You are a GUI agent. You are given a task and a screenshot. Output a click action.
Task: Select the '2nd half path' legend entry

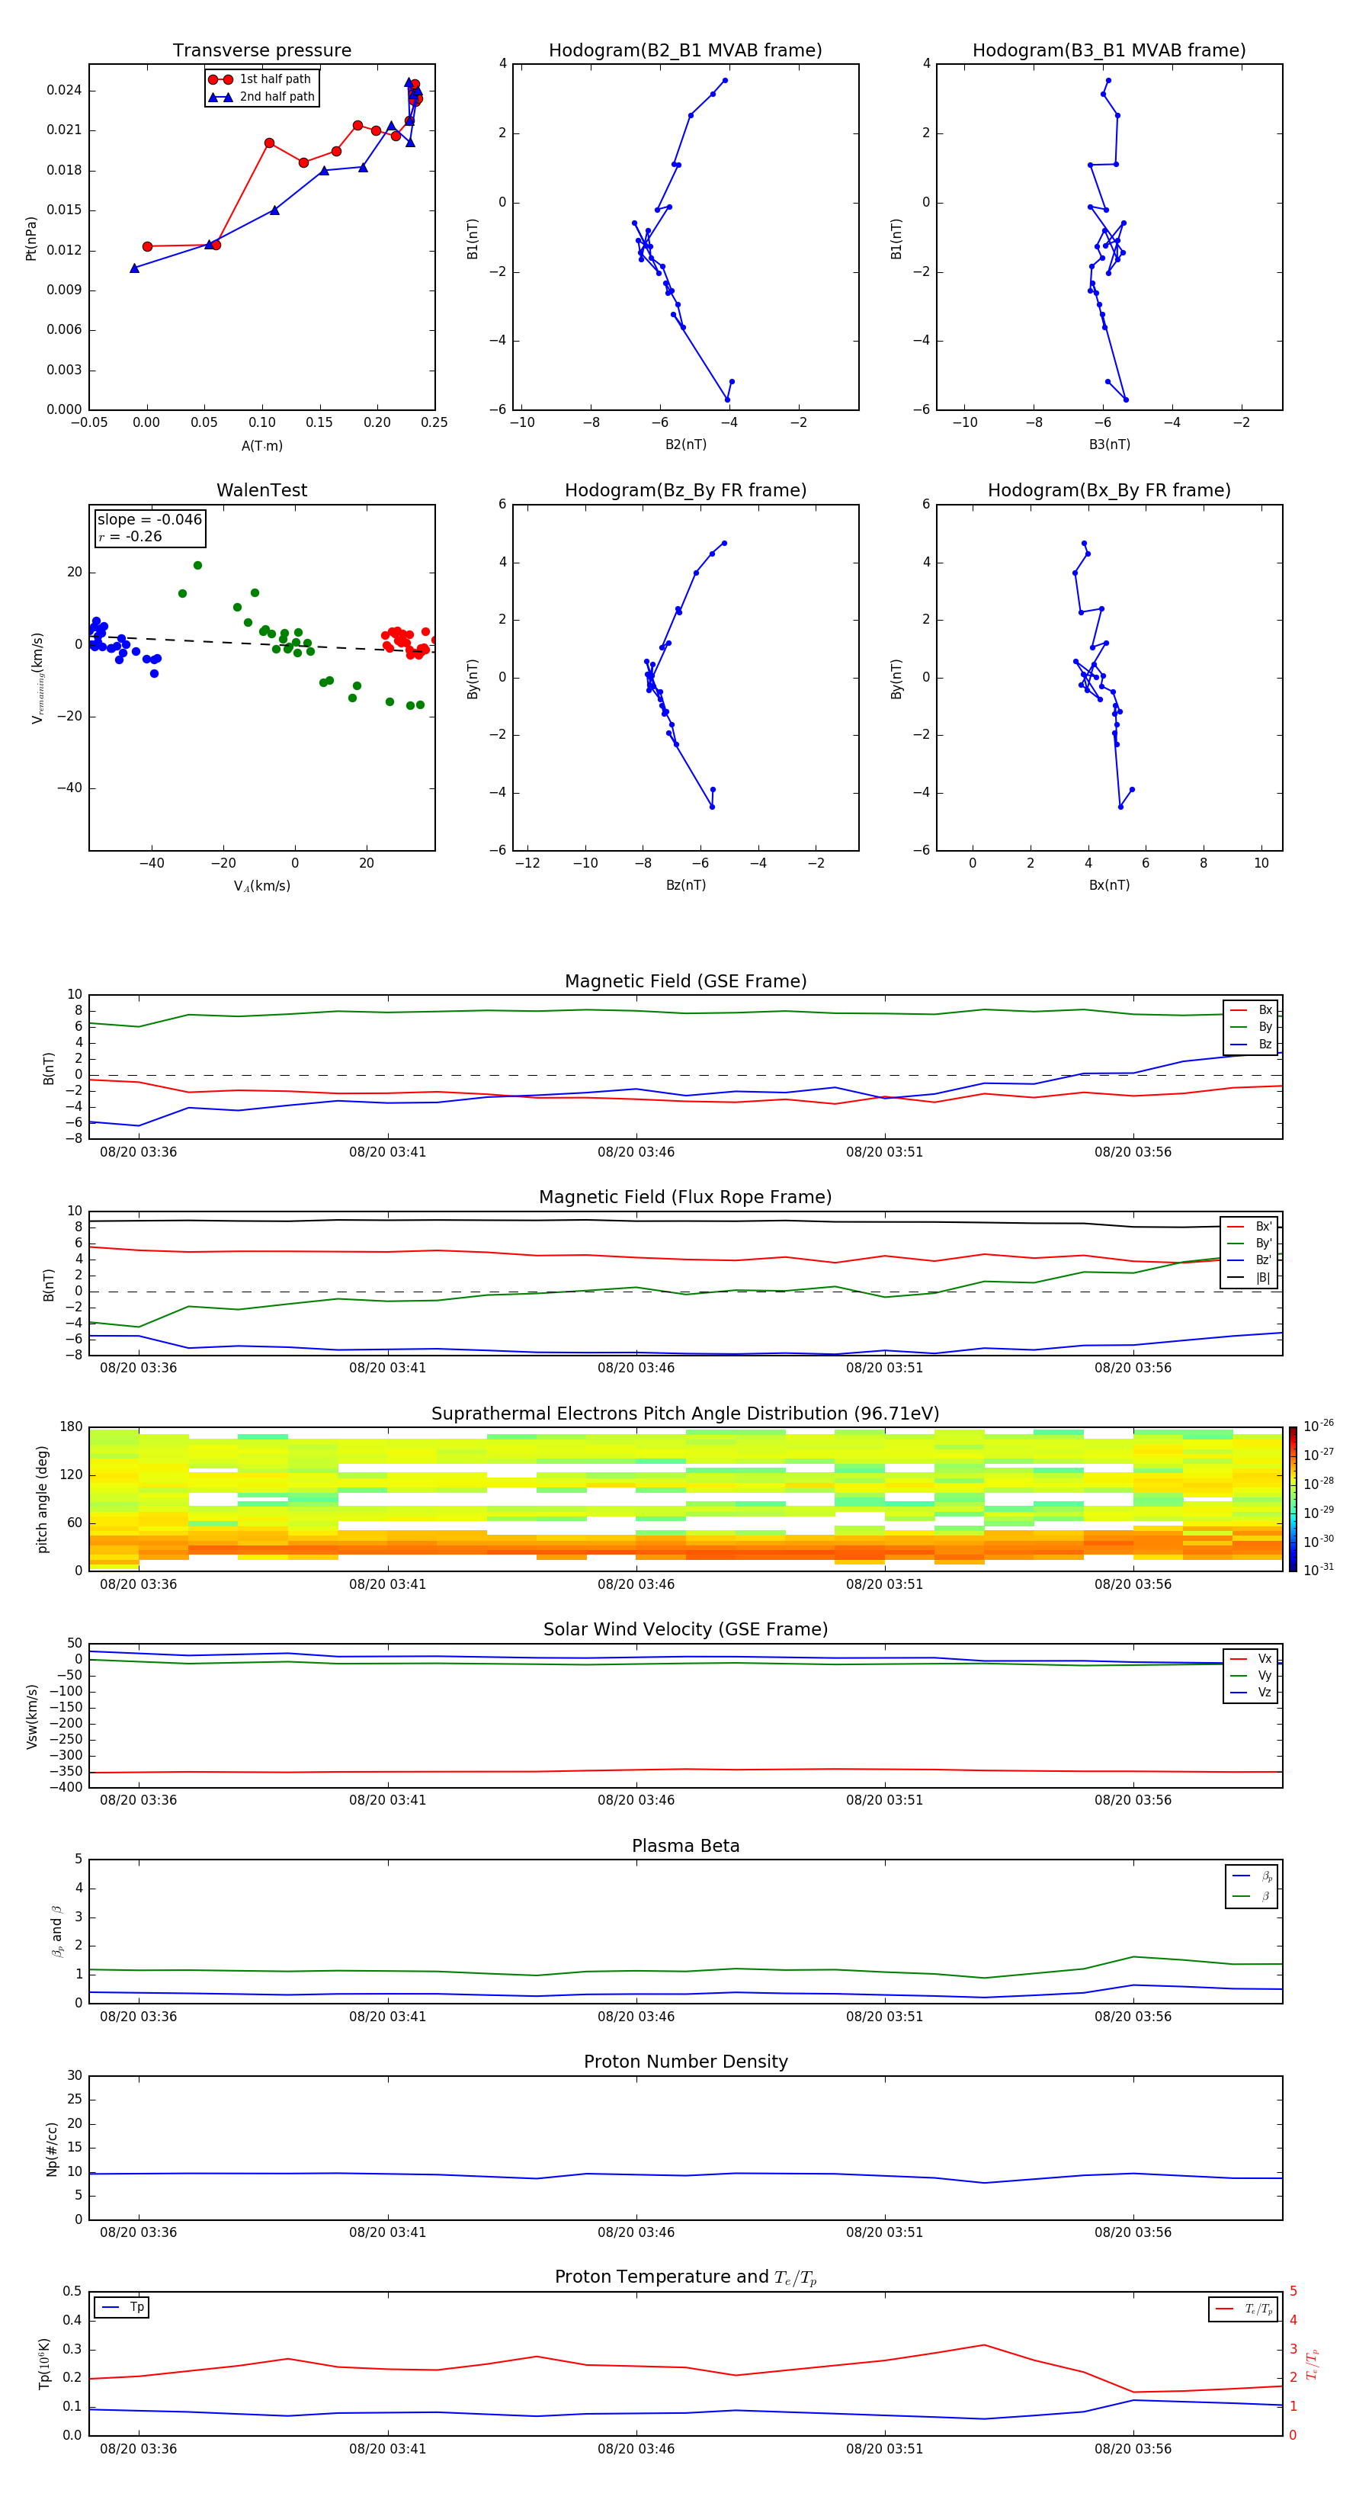pyautogui.click(x=261, y=97)
